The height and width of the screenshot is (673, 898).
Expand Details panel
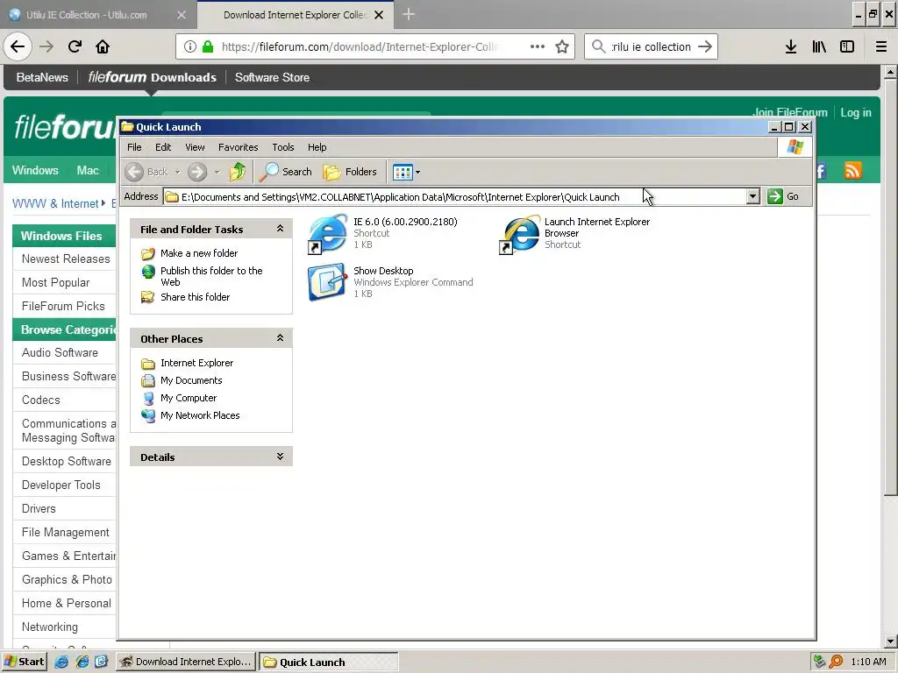[280, 456]
